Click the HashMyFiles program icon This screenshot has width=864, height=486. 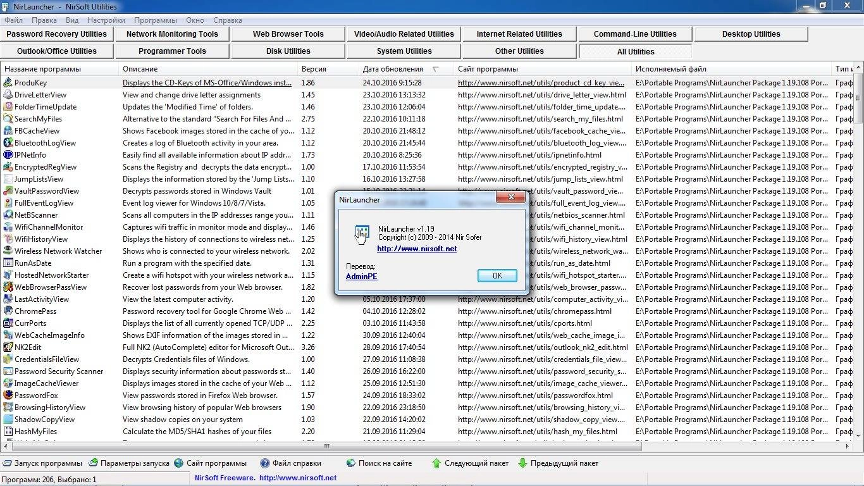(x=8, y=432)
